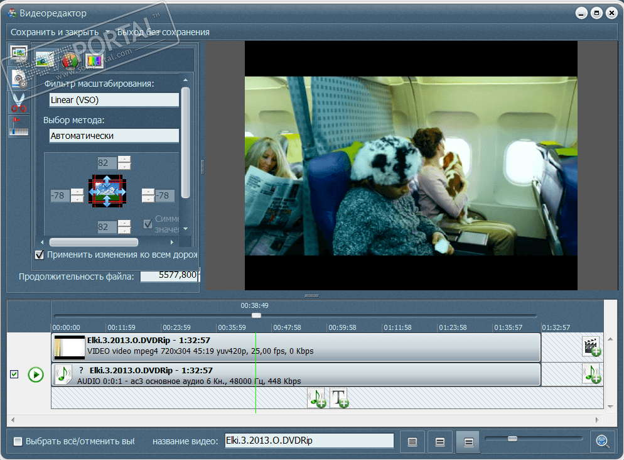Click the video preview frame
The height and width of the screenshot is (460, 624).
(x=411, y=166)
